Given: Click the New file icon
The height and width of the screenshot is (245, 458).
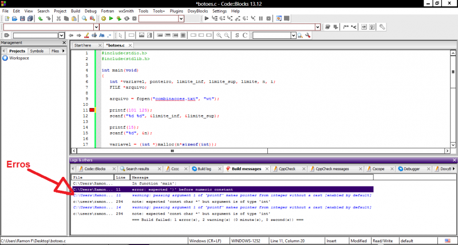Looking at the screenshot, I should pyautogui.click(x=7, y=19).
